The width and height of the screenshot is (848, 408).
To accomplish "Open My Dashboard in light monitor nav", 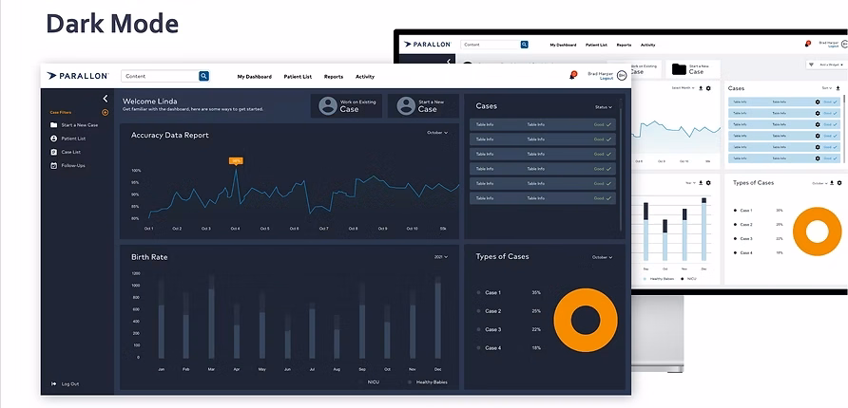I will tap(563, 45).
